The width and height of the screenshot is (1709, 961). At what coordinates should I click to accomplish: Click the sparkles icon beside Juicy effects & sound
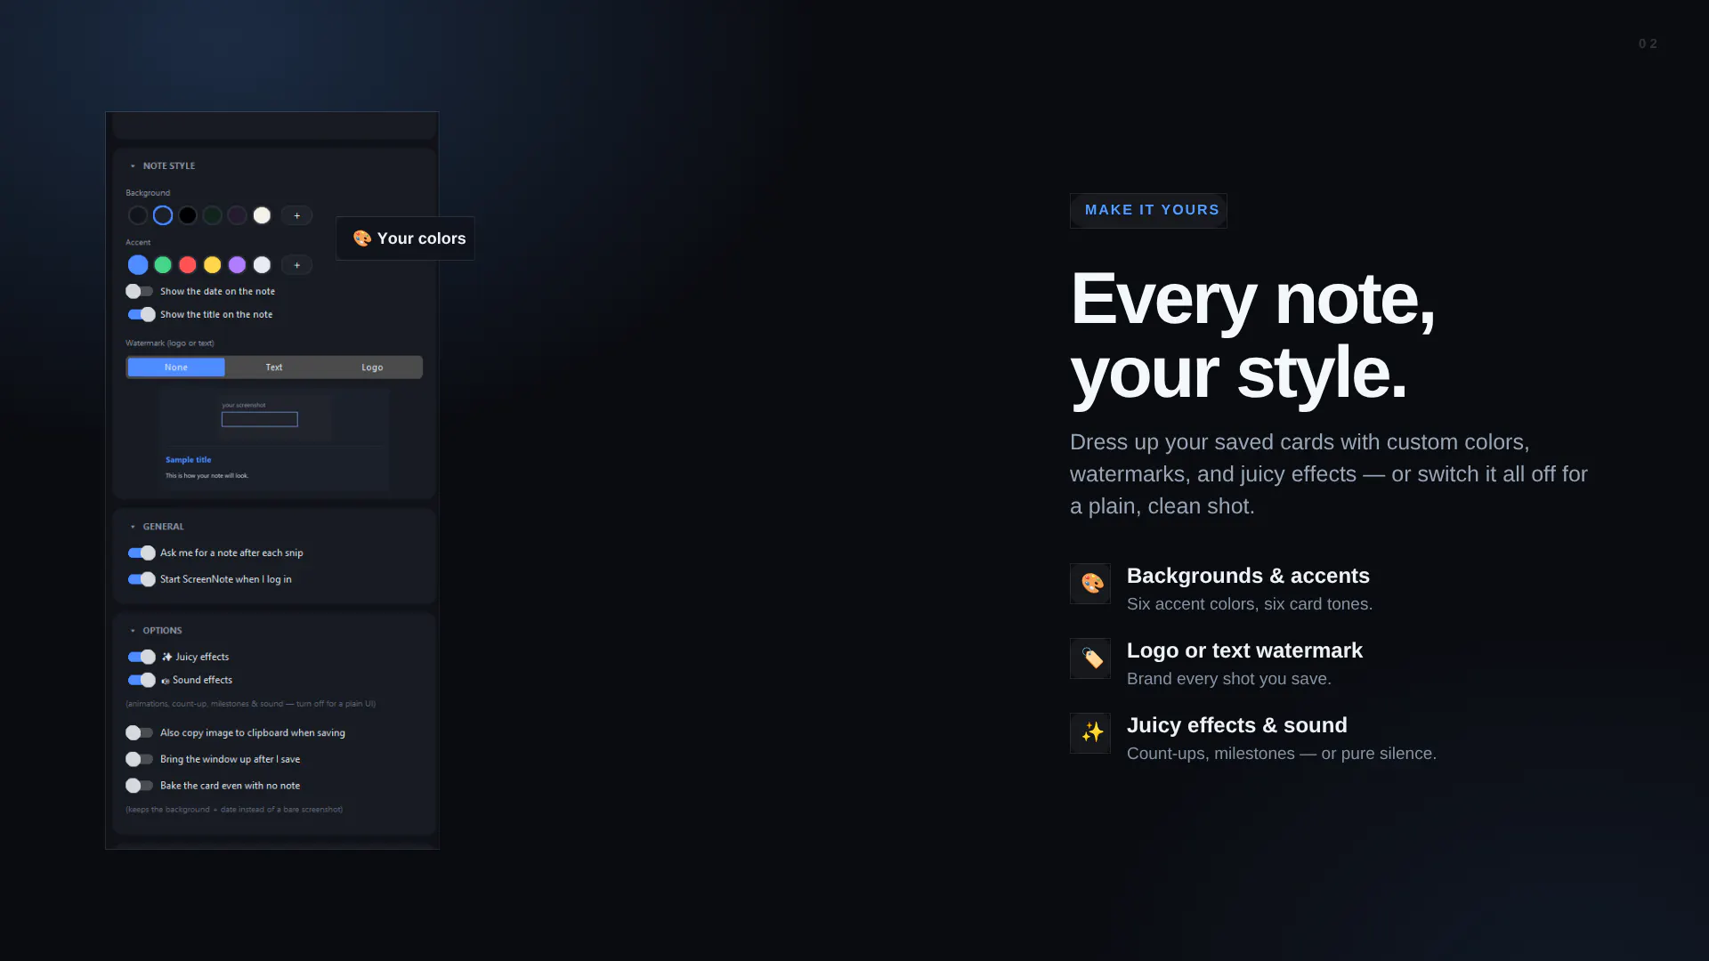[x=1090, y=733]
